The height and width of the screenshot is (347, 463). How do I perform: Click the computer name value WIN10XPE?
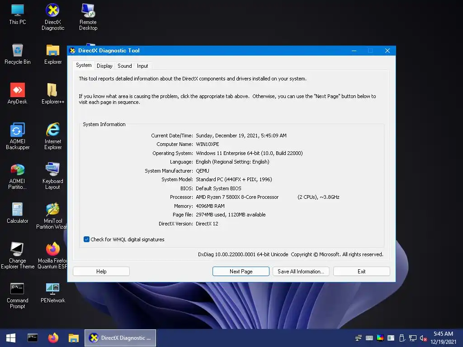207,144
